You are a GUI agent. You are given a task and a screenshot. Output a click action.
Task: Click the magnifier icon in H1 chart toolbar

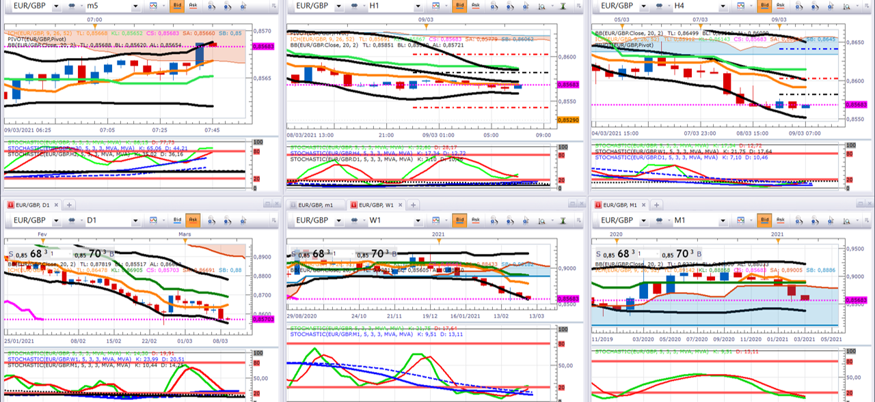[541, 5]
